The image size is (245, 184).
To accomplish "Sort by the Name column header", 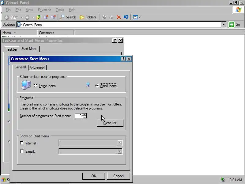I will pos(19,33).
